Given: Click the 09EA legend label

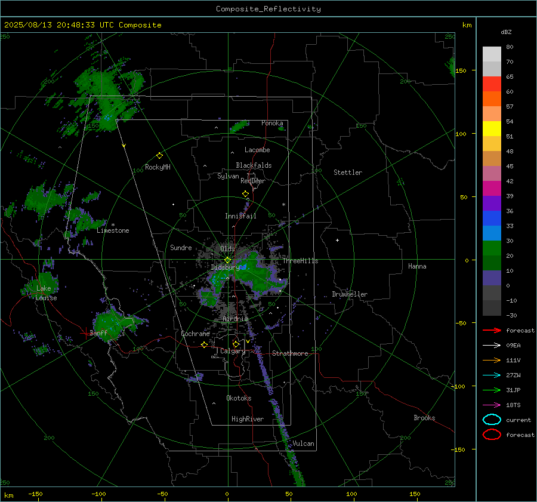Looking at the screenshot, I should click(513, 346).
